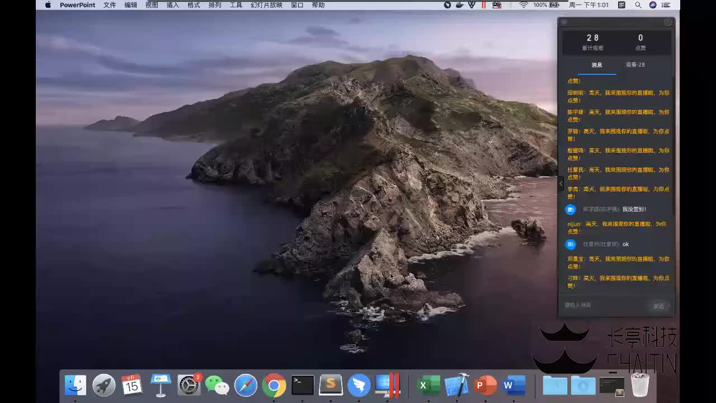Viewport: 716px width, 403px height.
Task: Open the minimized dark window in Dock
Action: click(x=611, y=385)
